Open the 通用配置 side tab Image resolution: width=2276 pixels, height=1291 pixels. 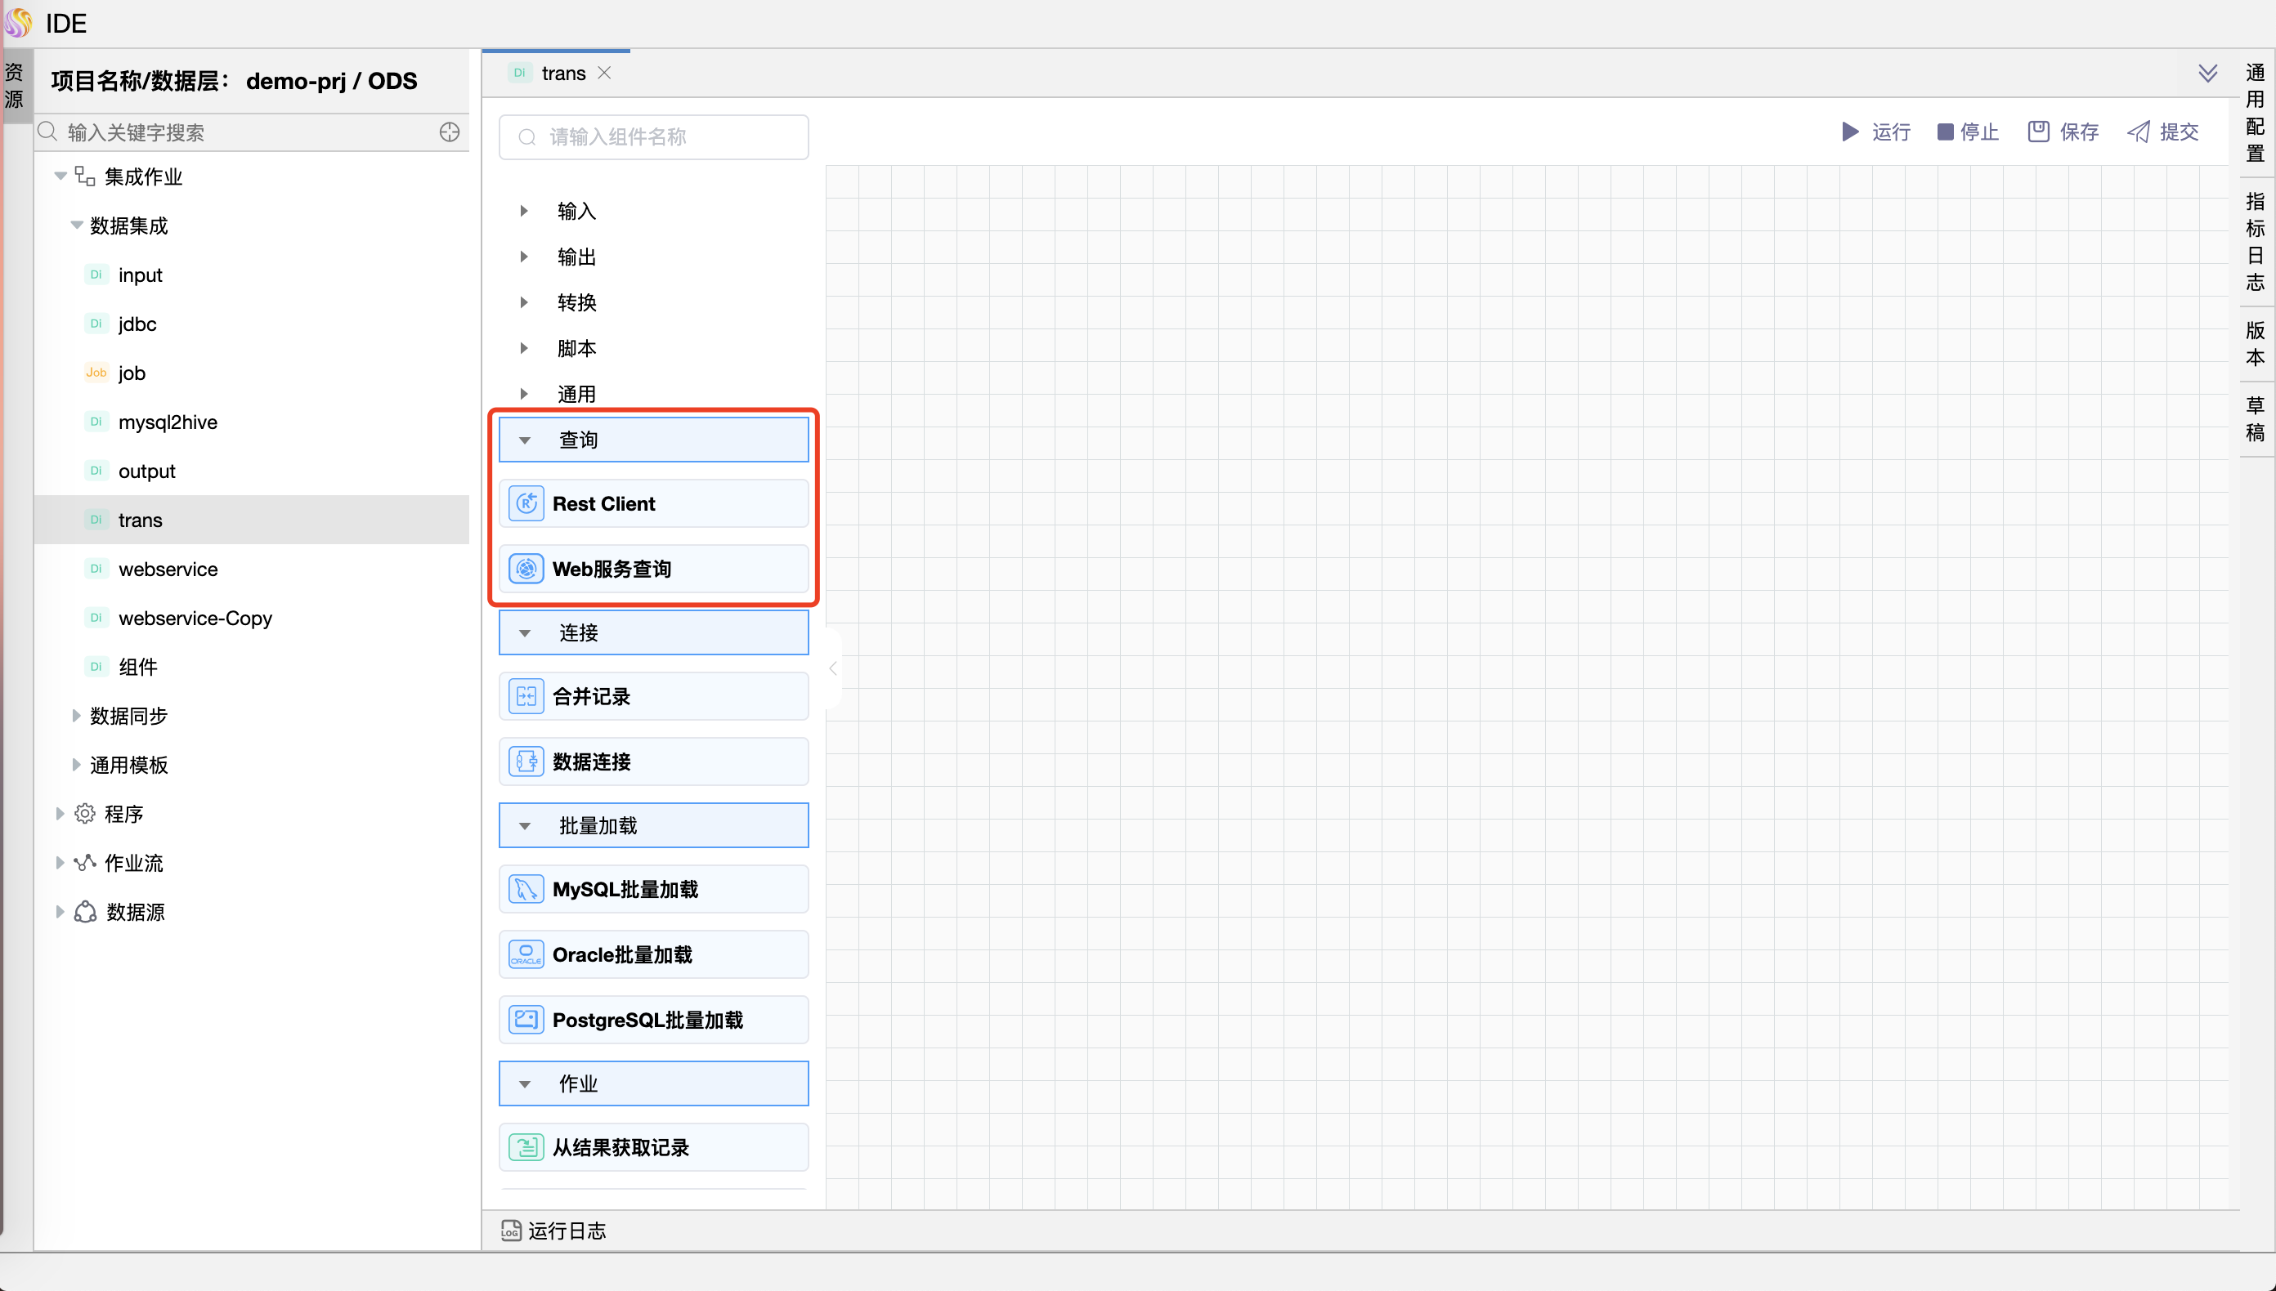[x=2255, y=113]
